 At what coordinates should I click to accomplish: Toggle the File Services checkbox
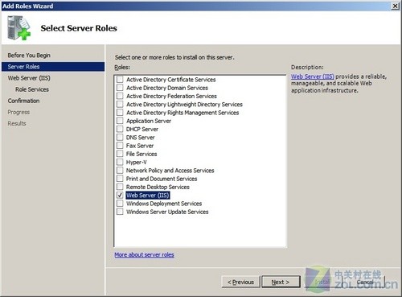click(120, 154)
